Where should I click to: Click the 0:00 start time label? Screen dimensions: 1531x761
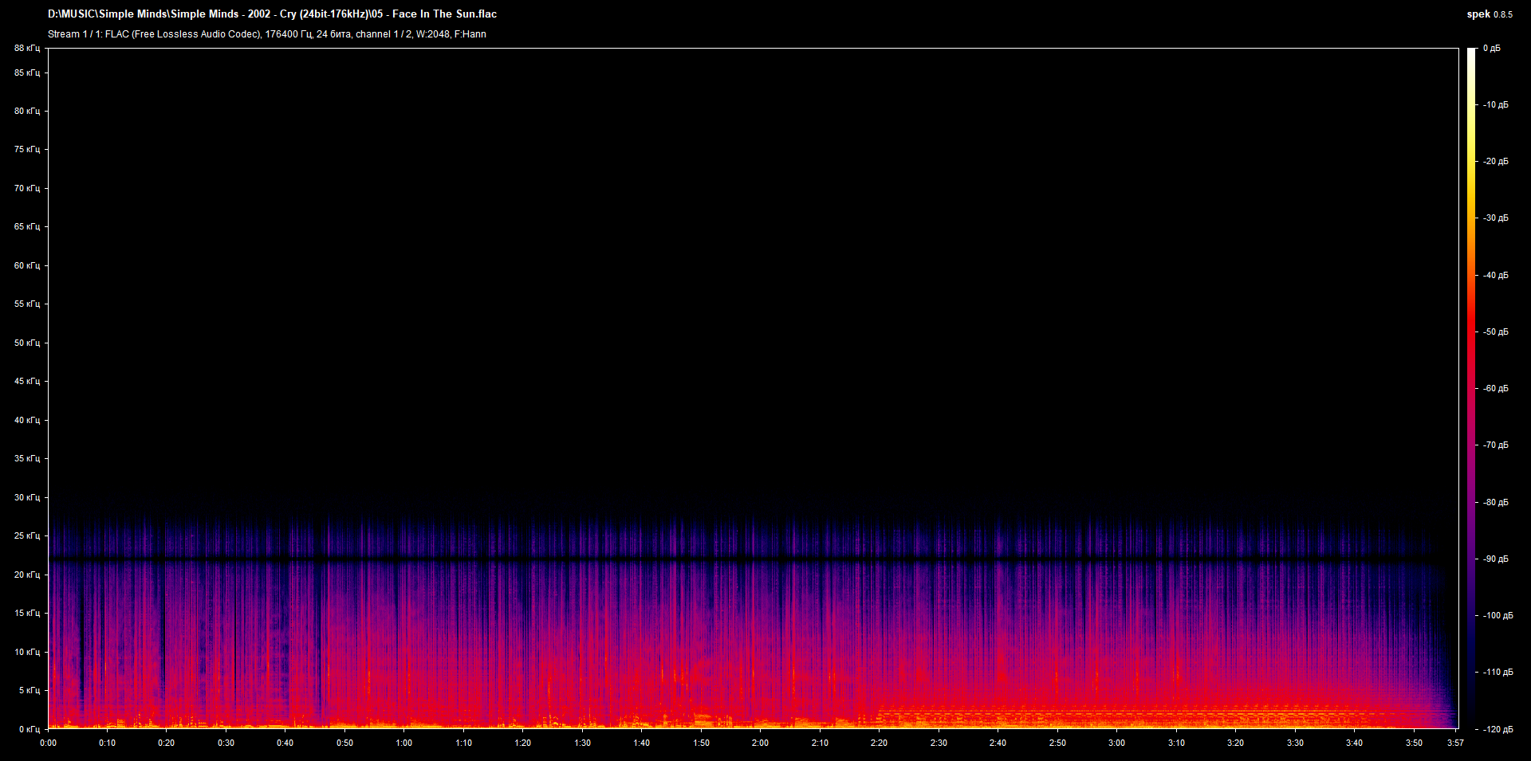(48, 743)
